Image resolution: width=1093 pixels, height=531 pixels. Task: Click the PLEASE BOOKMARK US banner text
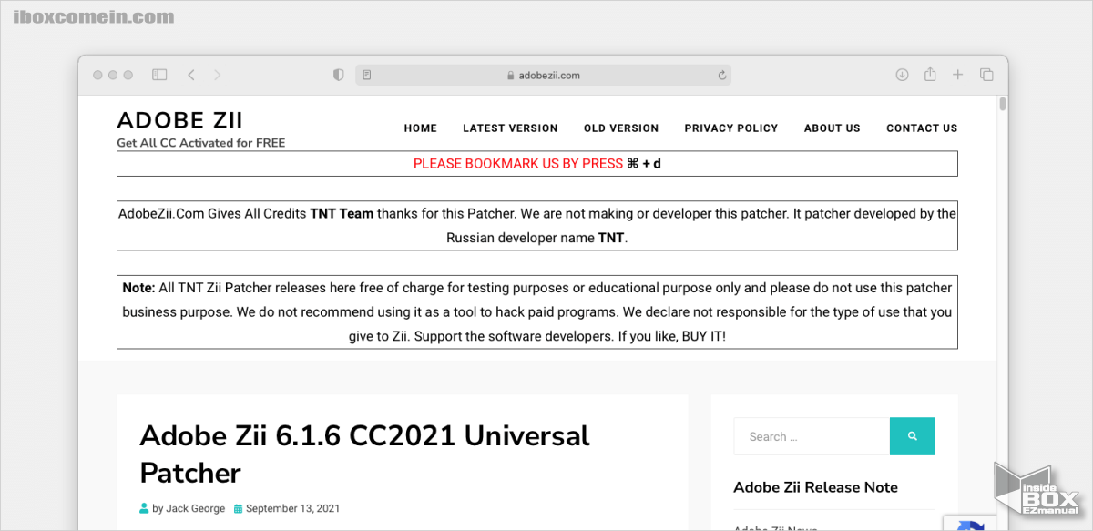tap(537, 164)
